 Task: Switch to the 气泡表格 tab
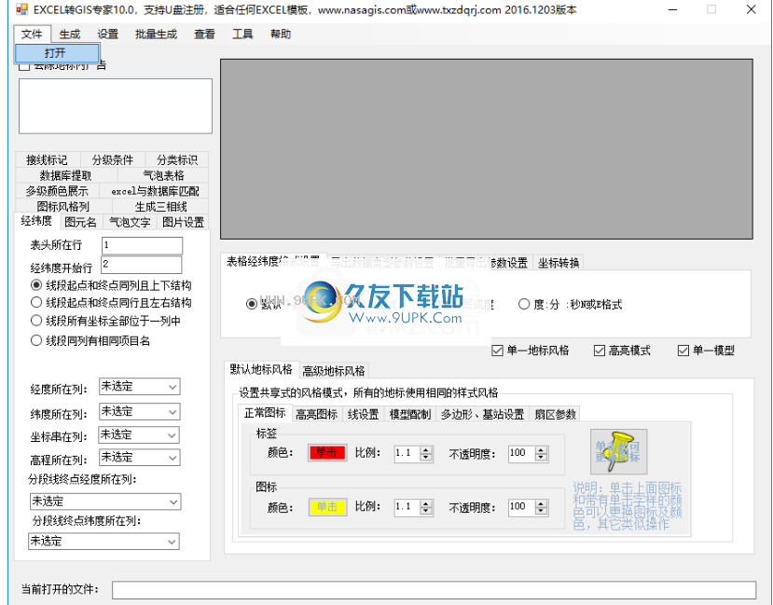163,175
